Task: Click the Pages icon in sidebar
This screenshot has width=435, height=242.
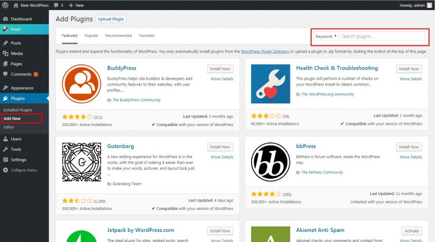Action: click(5, 64)
